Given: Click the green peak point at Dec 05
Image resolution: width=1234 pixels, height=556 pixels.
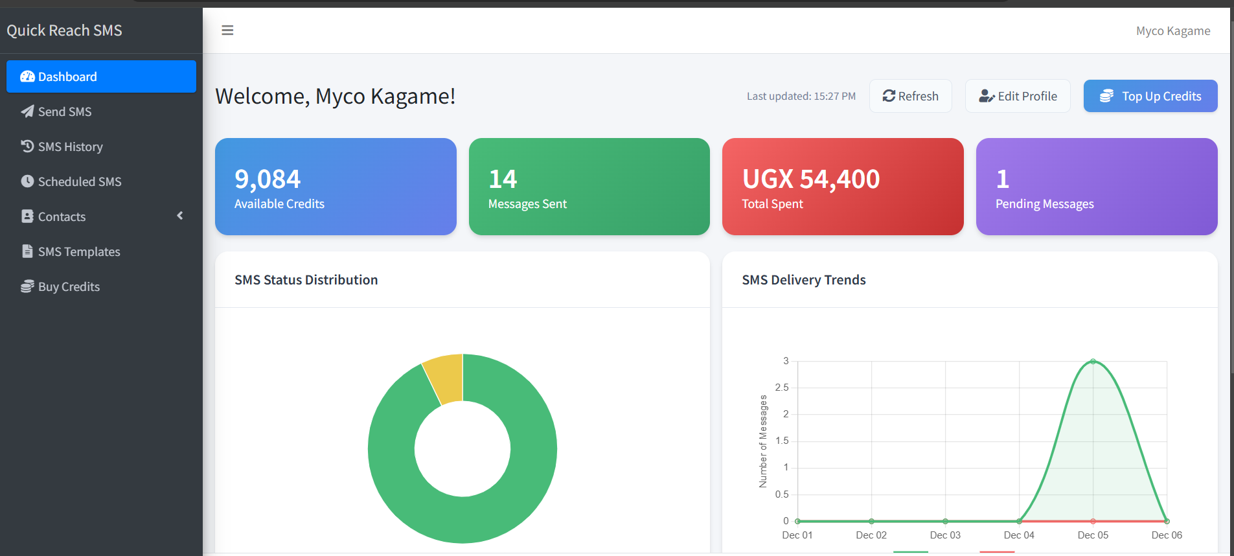Looking at the screenshot, I should point(1093,362).
